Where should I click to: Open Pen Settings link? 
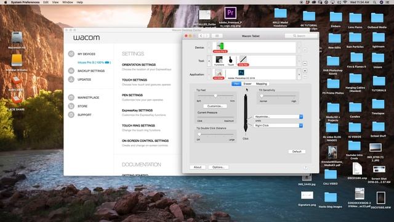click(132, 95)
